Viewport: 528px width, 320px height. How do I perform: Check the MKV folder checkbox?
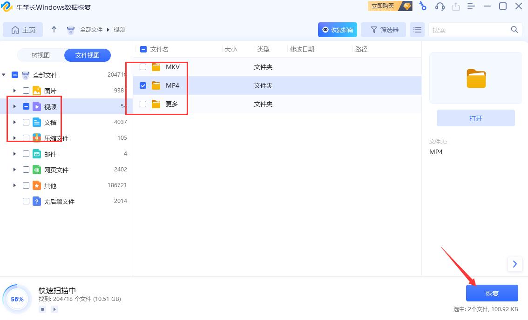pyautogui.click(x=143, y=66)
